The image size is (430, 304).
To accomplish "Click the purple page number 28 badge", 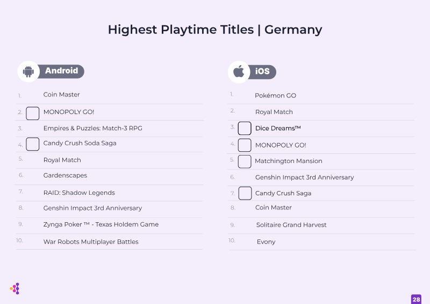I will point(416,299).
